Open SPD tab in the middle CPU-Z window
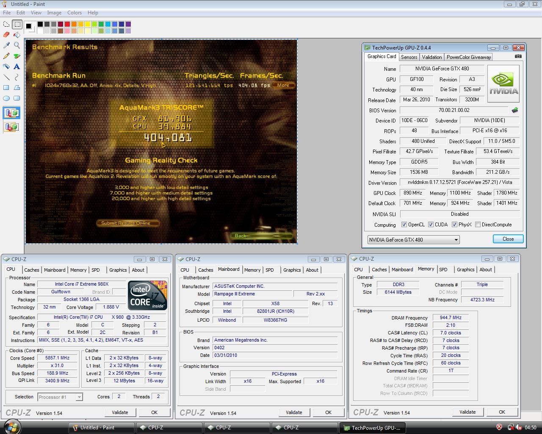 pos(270,270)
